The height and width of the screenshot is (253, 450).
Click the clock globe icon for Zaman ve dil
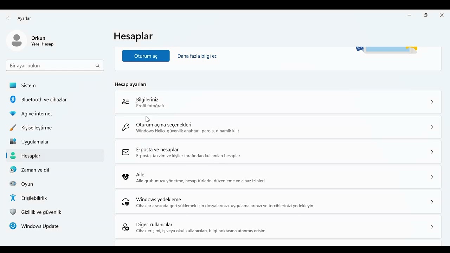[13, 170]
